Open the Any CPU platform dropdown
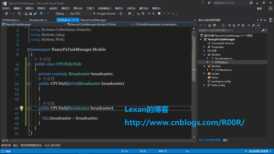Viewport: 274px width, 154px height. (x=80, y=14)
